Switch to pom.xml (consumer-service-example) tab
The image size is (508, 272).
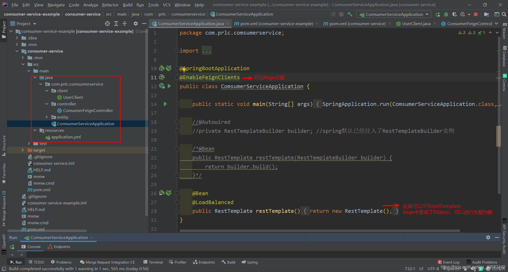pyautogui.click(x=276, y=24)
